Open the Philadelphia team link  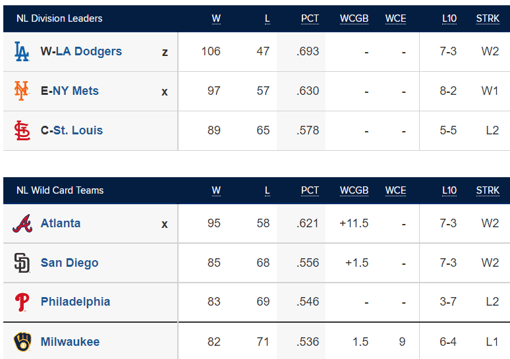coord(76,302)
